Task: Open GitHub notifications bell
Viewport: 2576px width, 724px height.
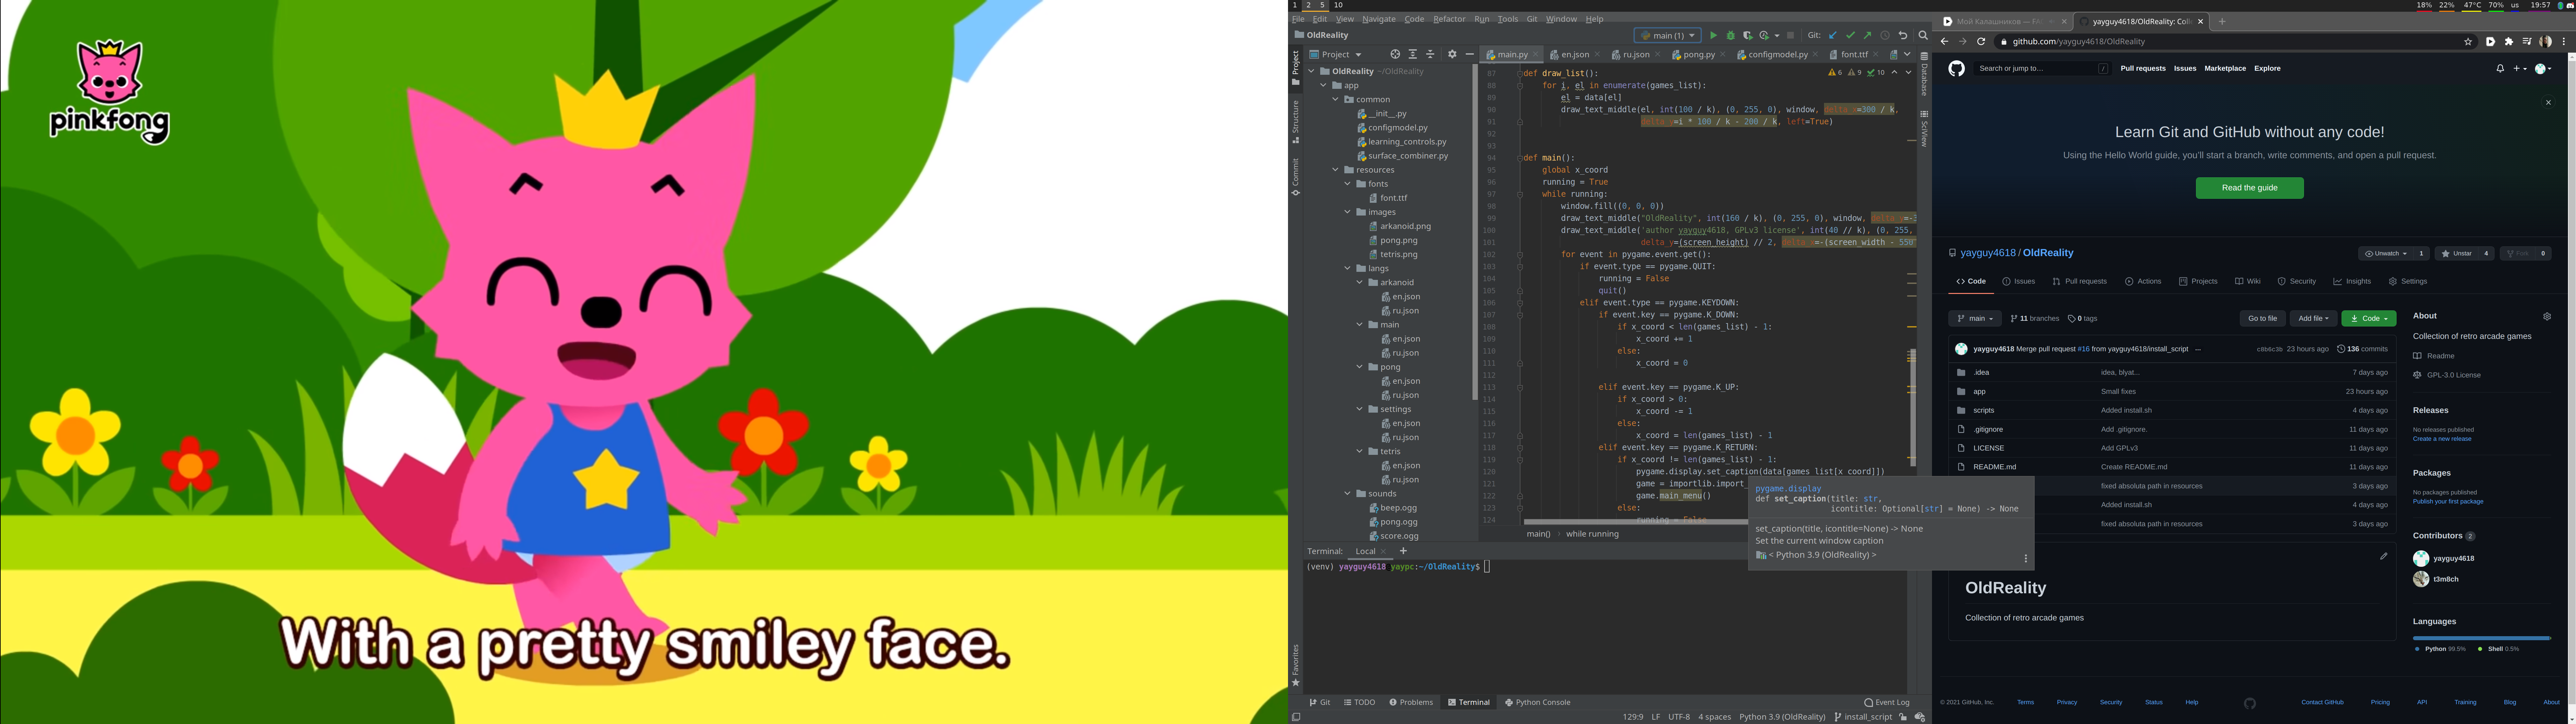Action: click(x=2500, y=68)
